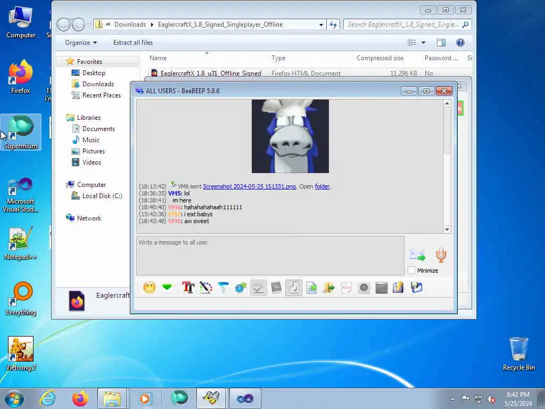This screenshot has width=545, height=409.
Task: Open the Windows Start button
Action: pyautogui.click(x=14, y=398)
